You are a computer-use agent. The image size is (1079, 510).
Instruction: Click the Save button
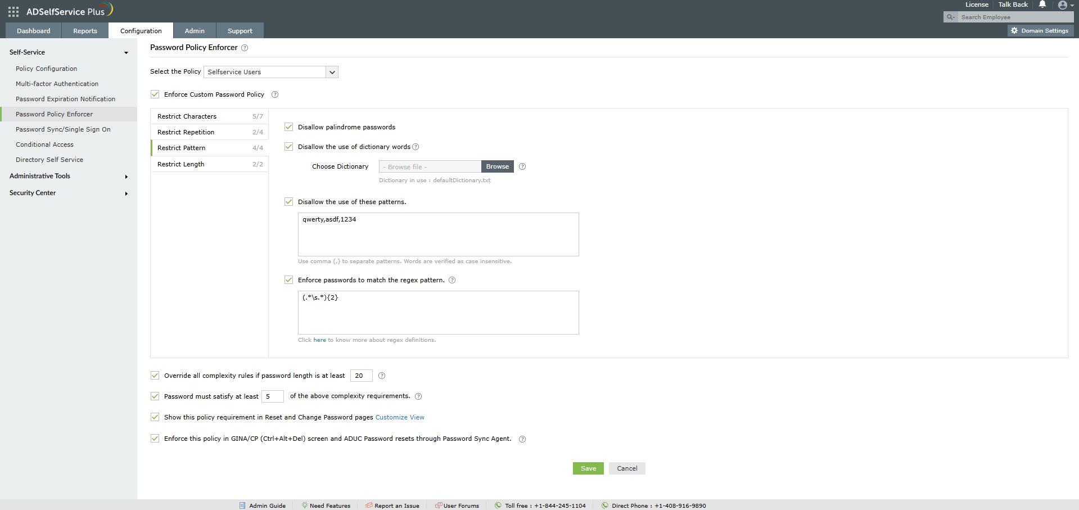point(588,468)
